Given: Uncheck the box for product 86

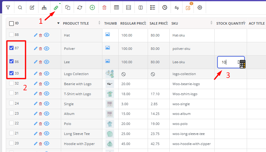Looking at the screenshot, I should tap(11, 61).
